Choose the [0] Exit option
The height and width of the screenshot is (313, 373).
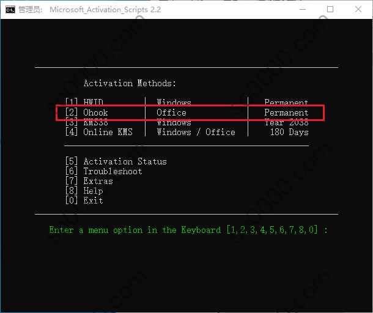(84, 201)
